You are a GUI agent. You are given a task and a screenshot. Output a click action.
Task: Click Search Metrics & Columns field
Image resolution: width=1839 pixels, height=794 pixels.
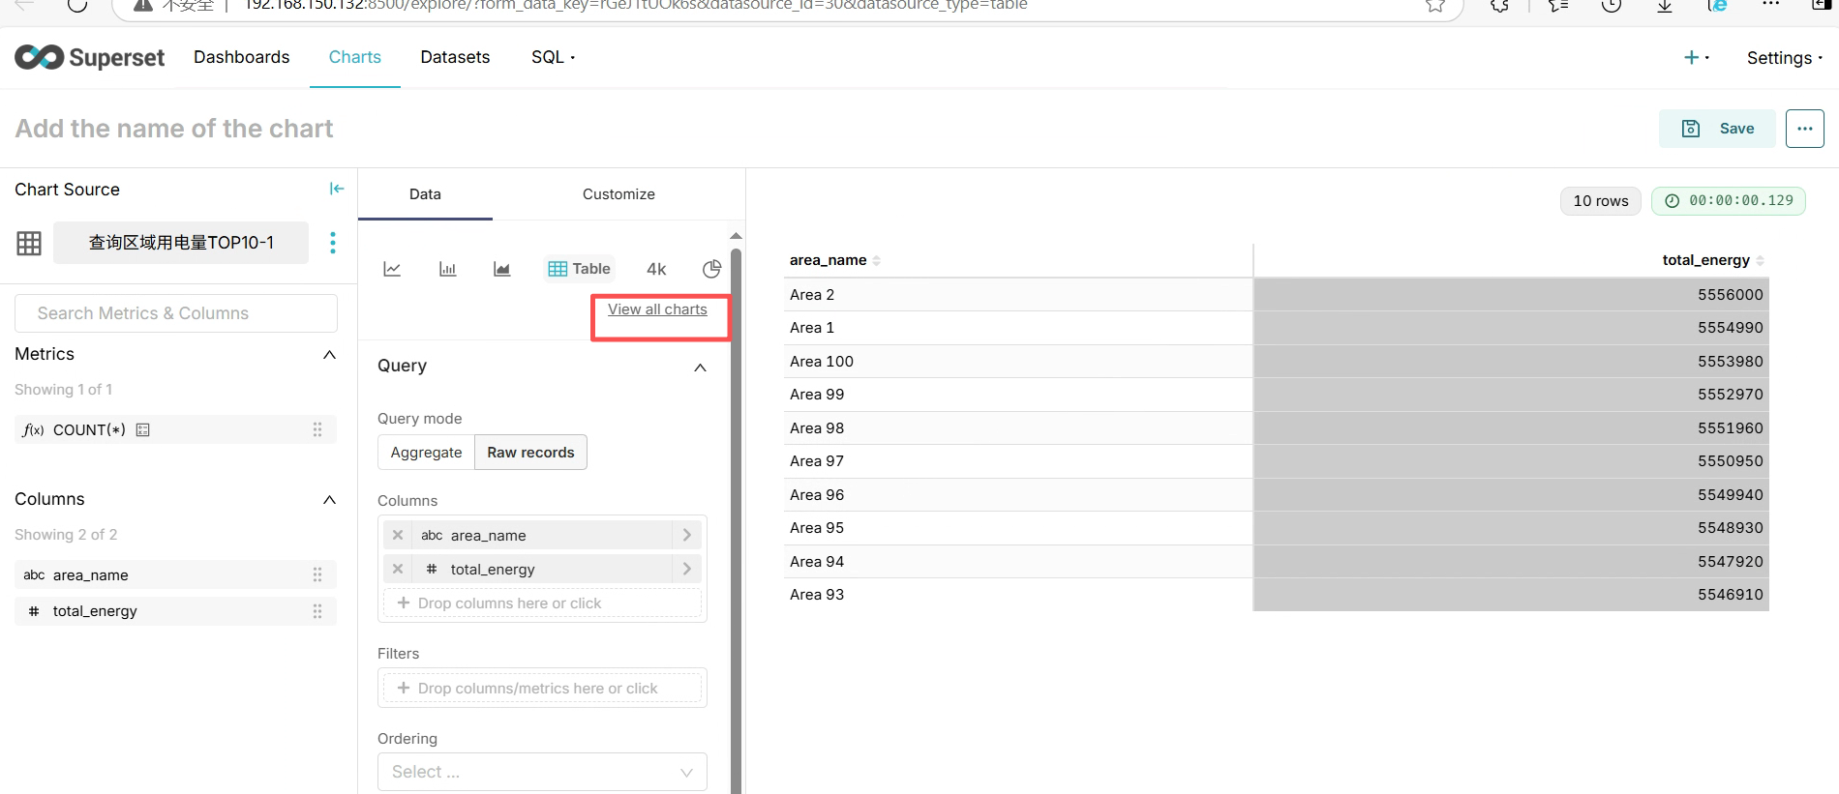coord(176,313)
